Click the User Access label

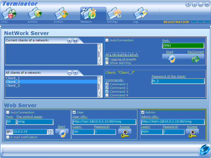[x=124, y=127]
